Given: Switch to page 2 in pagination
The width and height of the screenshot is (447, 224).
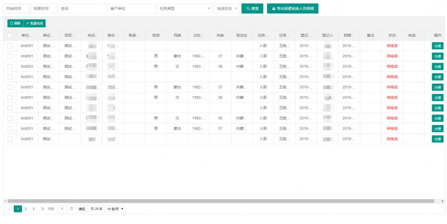Looking at the screenshot, I should 26,209.
